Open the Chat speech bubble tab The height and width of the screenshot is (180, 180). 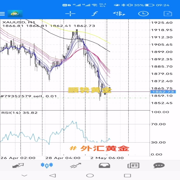pos(159,165)
